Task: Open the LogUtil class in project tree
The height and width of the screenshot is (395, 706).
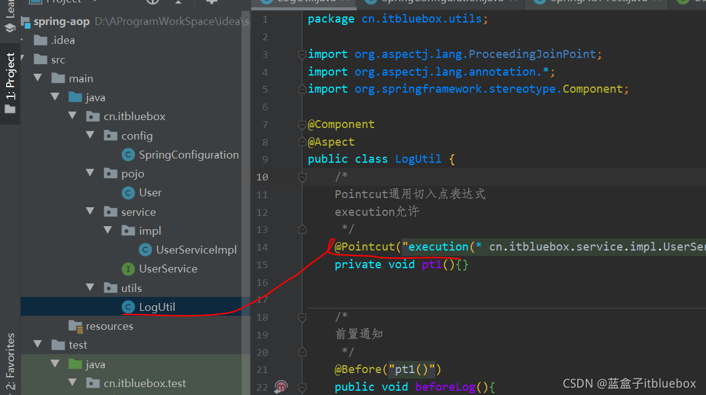Action: [x=157, y=307]
